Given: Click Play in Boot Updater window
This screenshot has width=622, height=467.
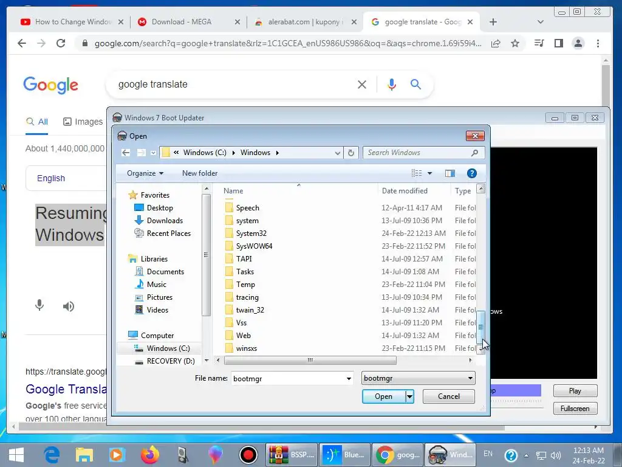Looking at the screenshot, I should pos(575,391).
